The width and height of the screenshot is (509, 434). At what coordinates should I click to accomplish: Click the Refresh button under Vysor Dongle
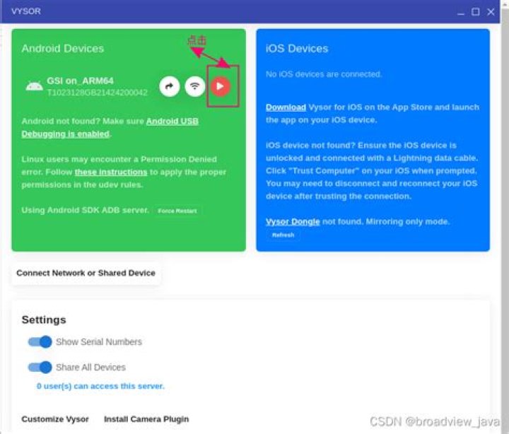(x=283, y=235)
